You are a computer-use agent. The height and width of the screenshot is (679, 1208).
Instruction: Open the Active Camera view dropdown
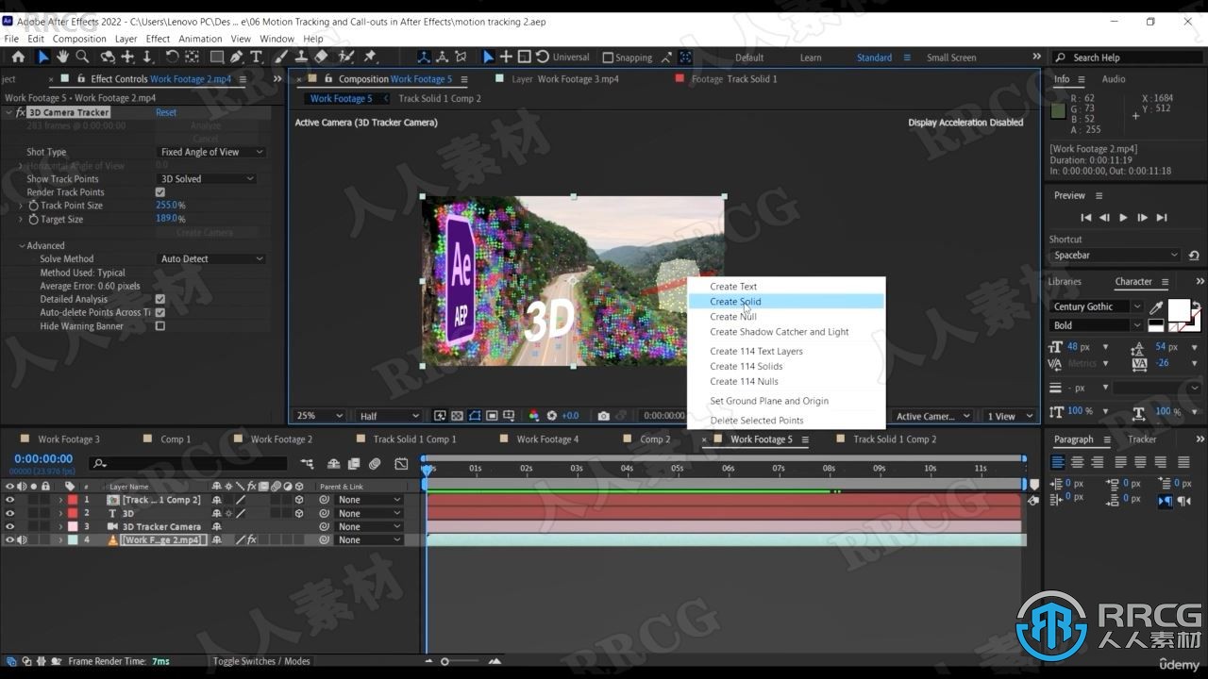(932, 416)
